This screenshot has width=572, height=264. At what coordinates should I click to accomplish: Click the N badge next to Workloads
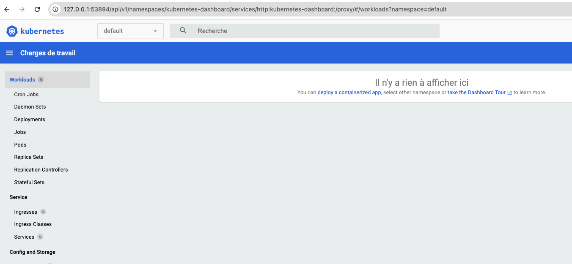[x=41, y=80]
